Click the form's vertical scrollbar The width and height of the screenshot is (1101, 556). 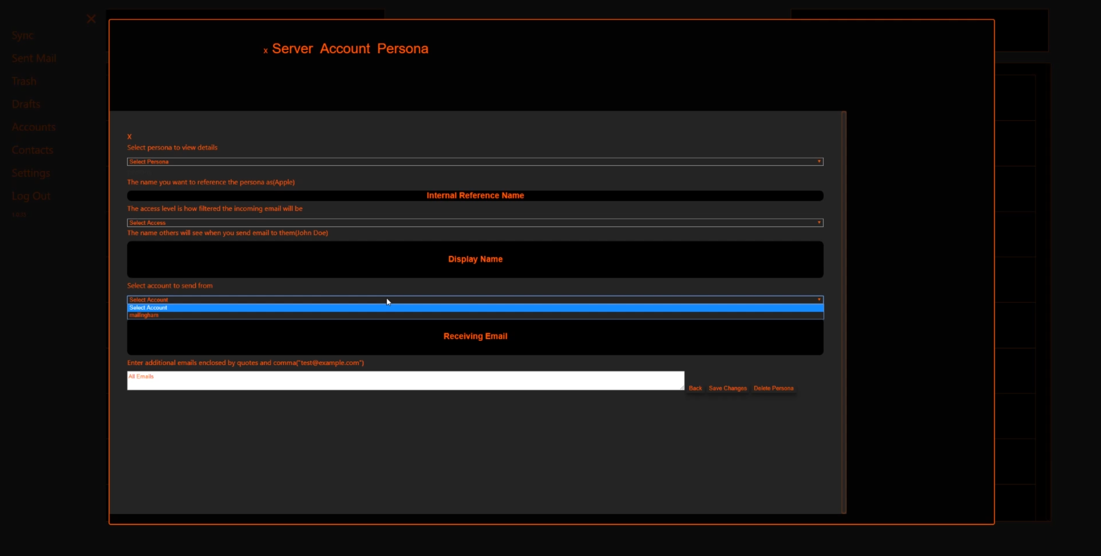(x=843, y=312)
